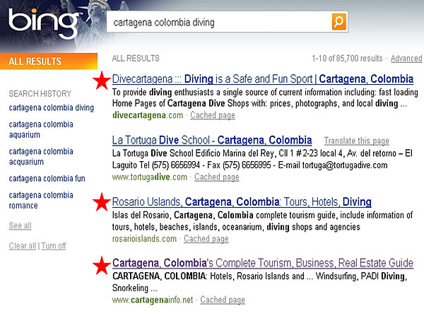Click the red star beside Rosario Islands result

102,203
